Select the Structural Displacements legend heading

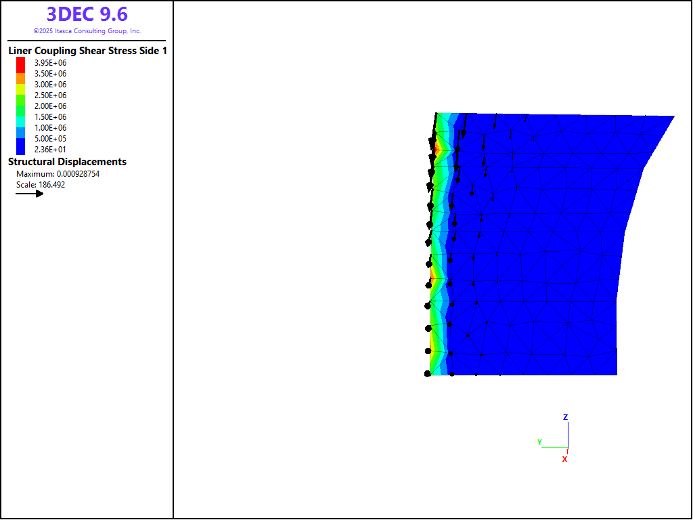pyautogui.click(x=67, y=162)
